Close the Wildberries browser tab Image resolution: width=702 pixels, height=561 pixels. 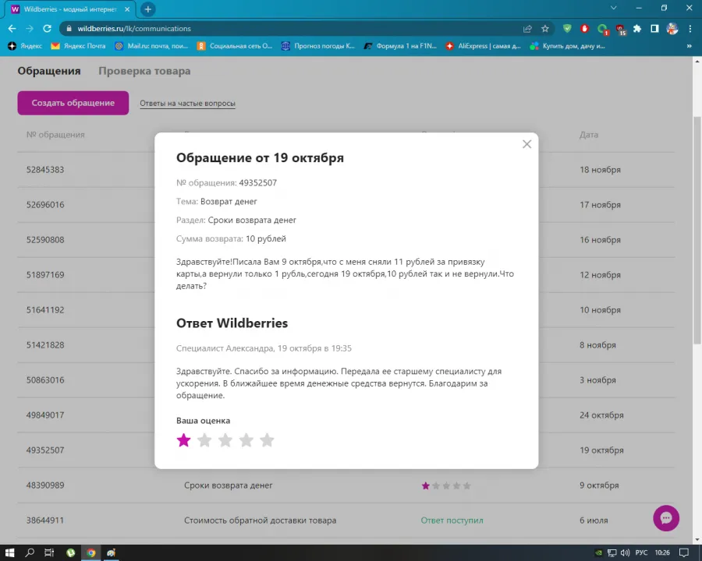tap(127, 9)
